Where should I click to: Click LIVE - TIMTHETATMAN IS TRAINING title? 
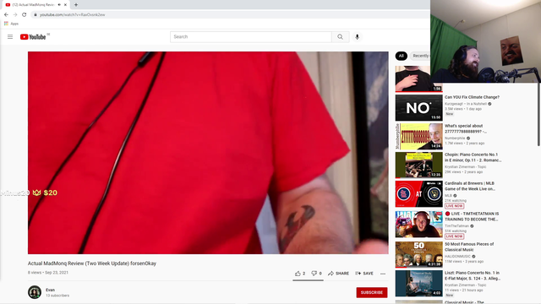tap(472, 216)
